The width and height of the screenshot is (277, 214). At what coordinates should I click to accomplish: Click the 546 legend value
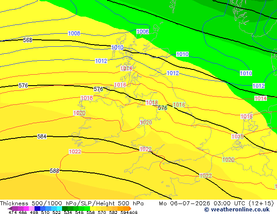click(x=80, y=212)
